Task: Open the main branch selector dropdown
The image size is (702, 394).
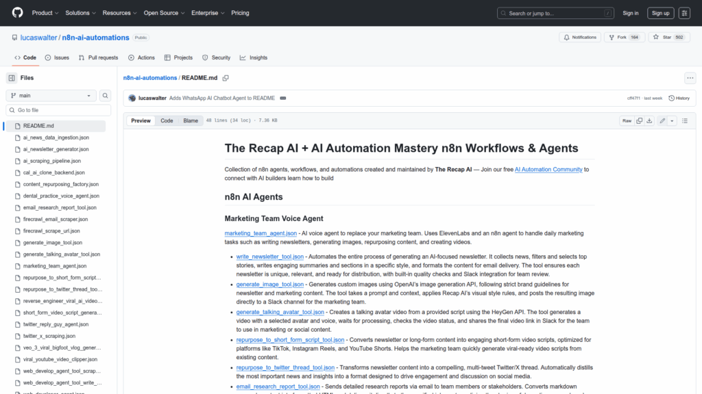Action: [x=51, y=96]
